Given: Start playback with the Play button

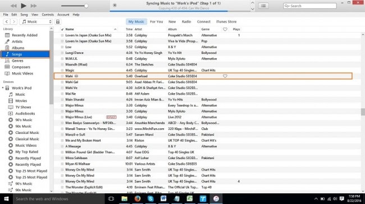Looking at the screenshot, I should (x=24, y=6).
